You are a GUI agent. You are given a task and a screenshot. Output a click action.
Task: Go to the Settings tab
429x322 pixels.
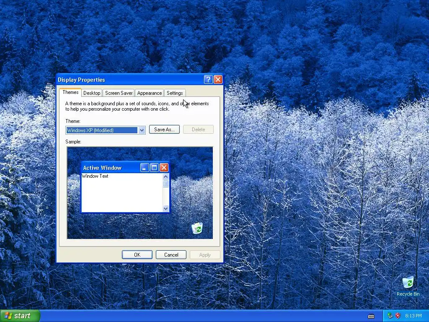click(x=175, y=93)
